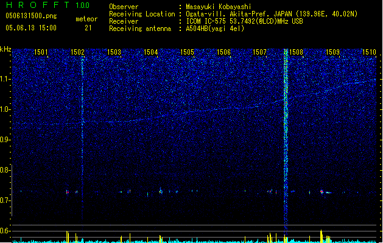The width and height of the screenshot is (383, 243).
Task: Click the 1505 time marker
Action: [187, 52]
